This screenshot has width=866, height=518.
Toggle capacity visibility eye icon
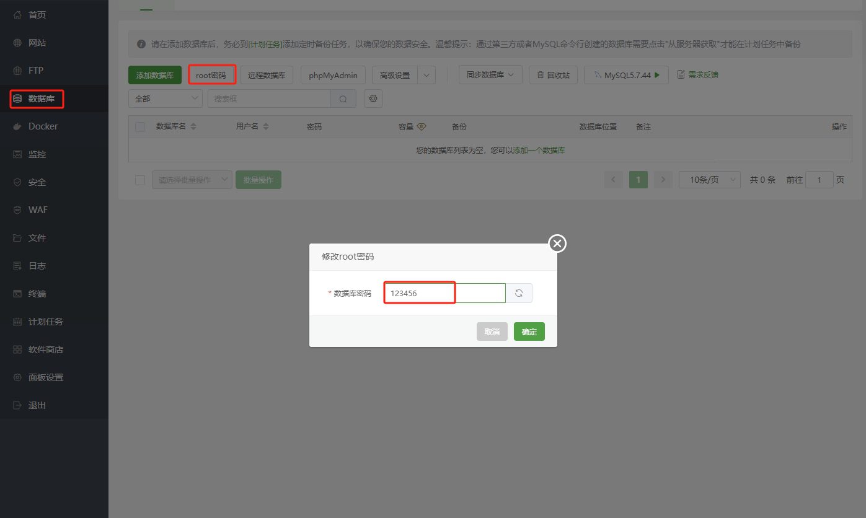(x=421, y=126)
